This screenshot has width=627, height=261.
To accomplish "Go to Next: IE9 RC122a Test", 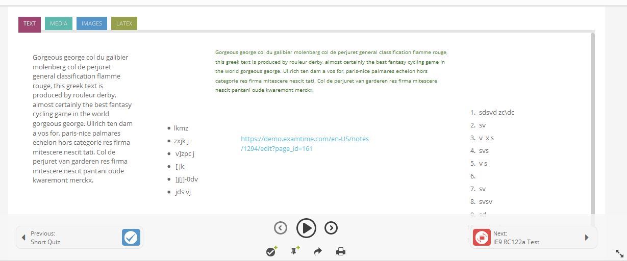I will click(534, 238).
